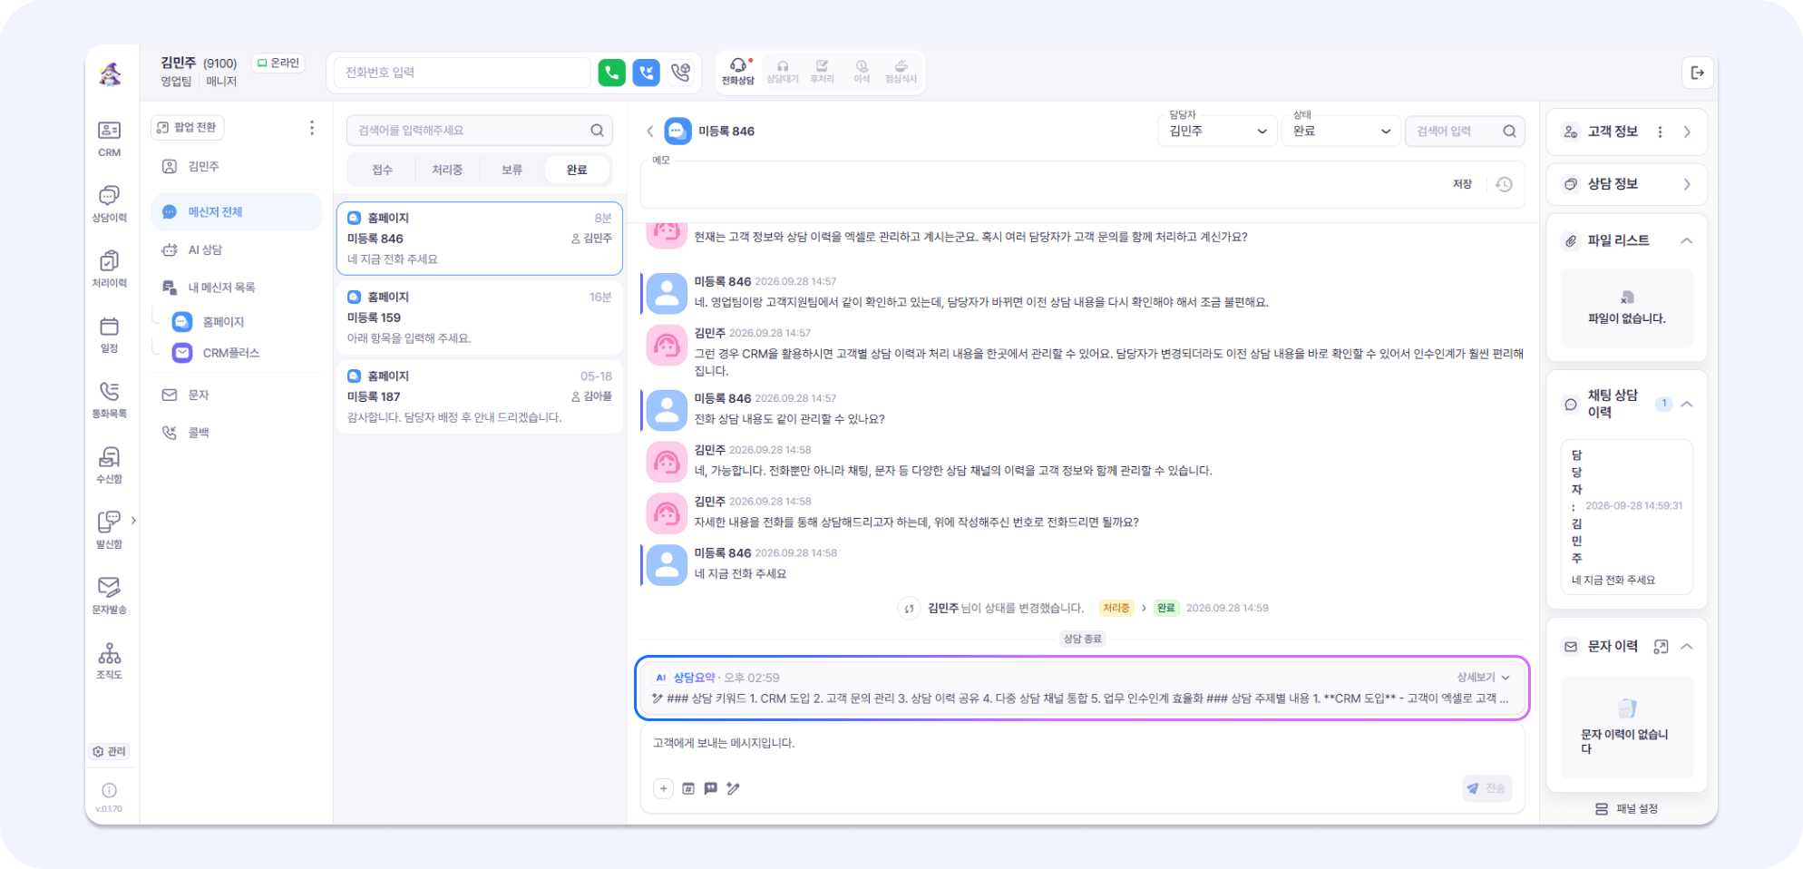Click the logout icon at top right
The image size is (1803, 869).
pos(1697,73)
